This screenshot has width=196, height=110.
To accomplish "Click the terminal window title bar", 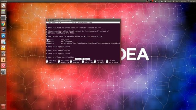I will [x=83, y=20].
